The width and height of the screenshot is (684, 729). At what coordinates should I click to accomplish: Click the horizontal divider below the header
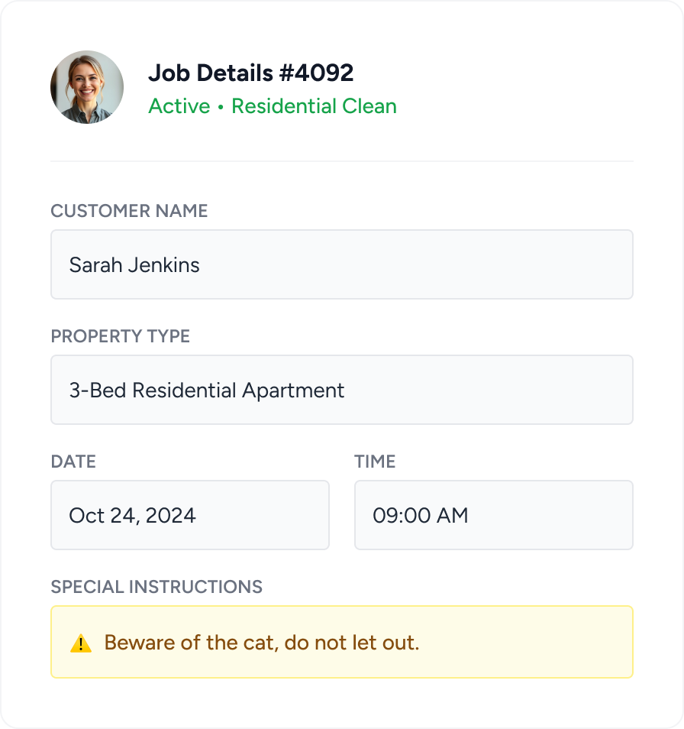point(341,161)
